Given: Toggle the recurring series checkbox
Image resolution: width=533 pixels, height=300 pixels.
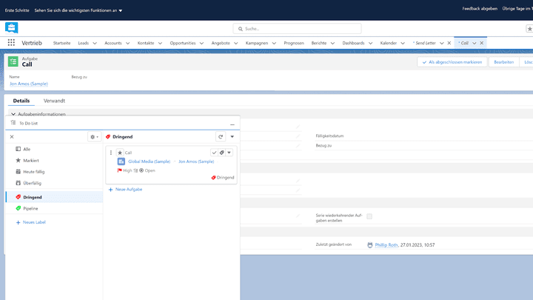Looking at the screenshot, I should coord(369,216).
